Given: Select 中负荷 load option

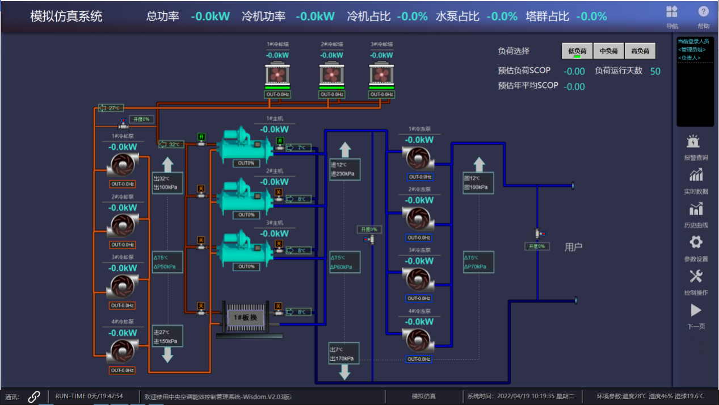Looking at the screenshot, I should click(608, 51).
